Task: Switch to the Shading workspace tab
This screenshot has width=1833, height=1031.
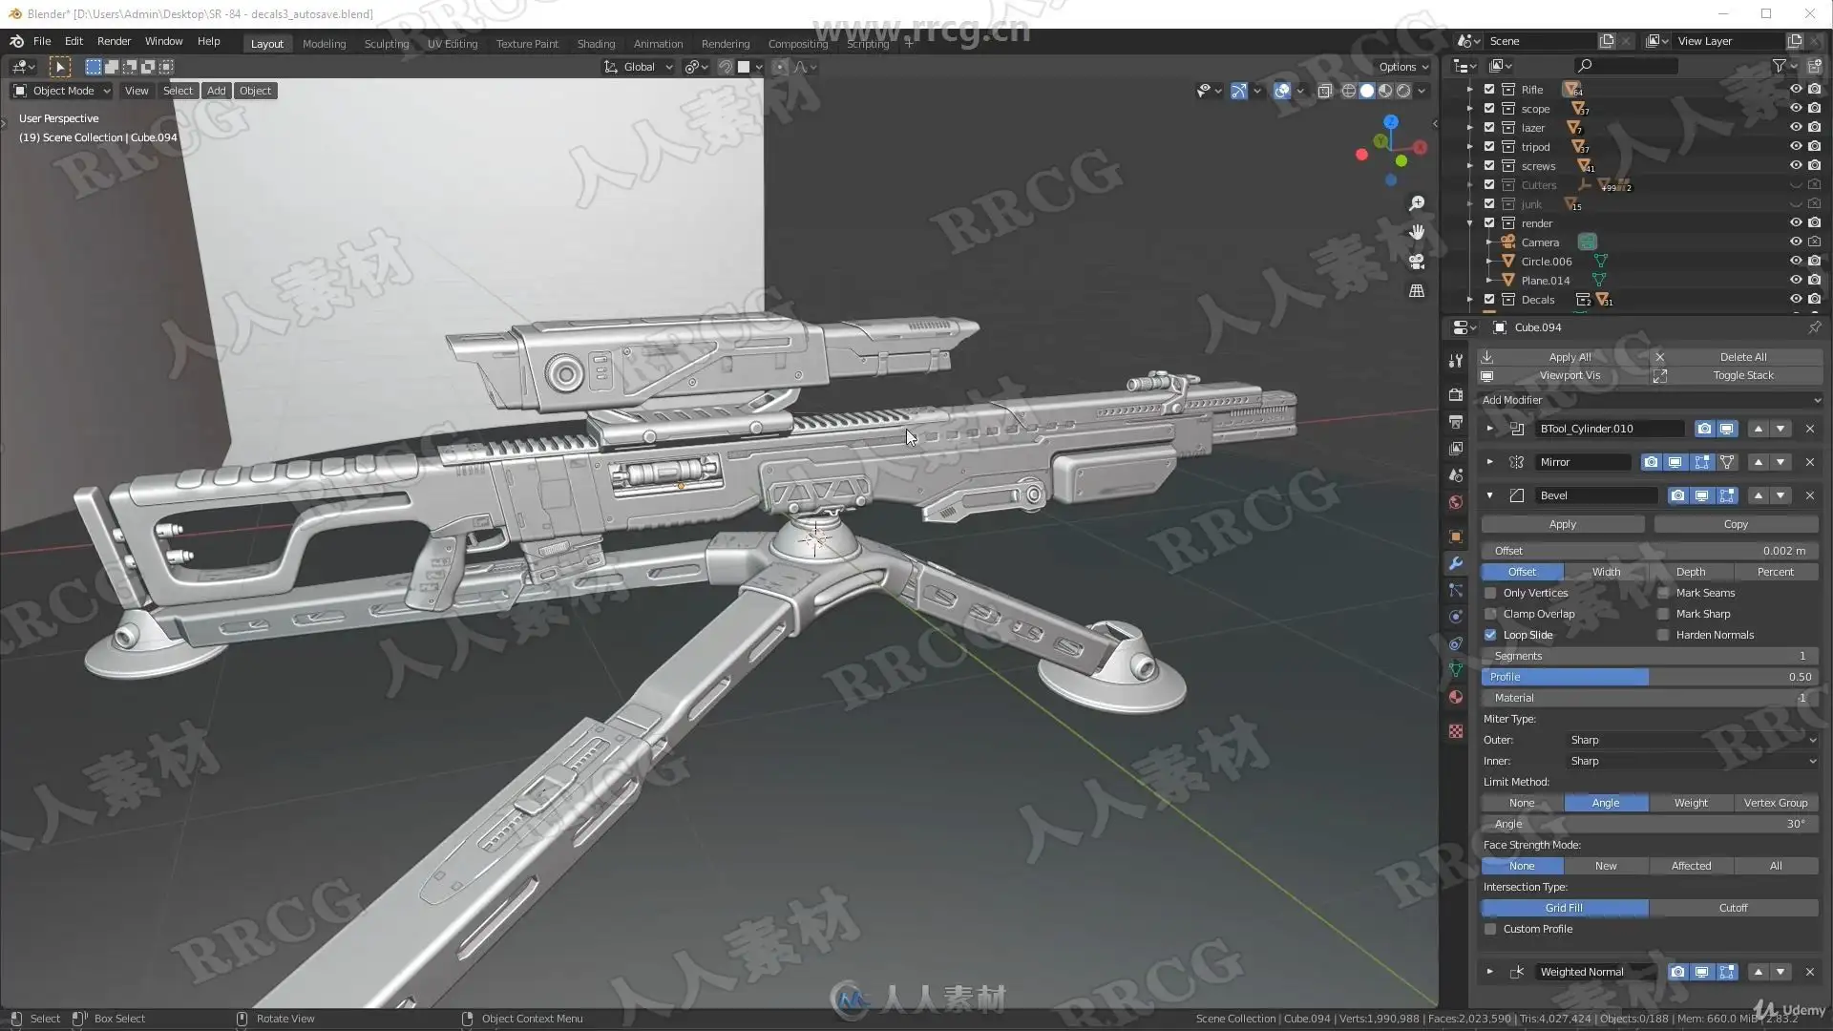Action: tap(596, 44)
